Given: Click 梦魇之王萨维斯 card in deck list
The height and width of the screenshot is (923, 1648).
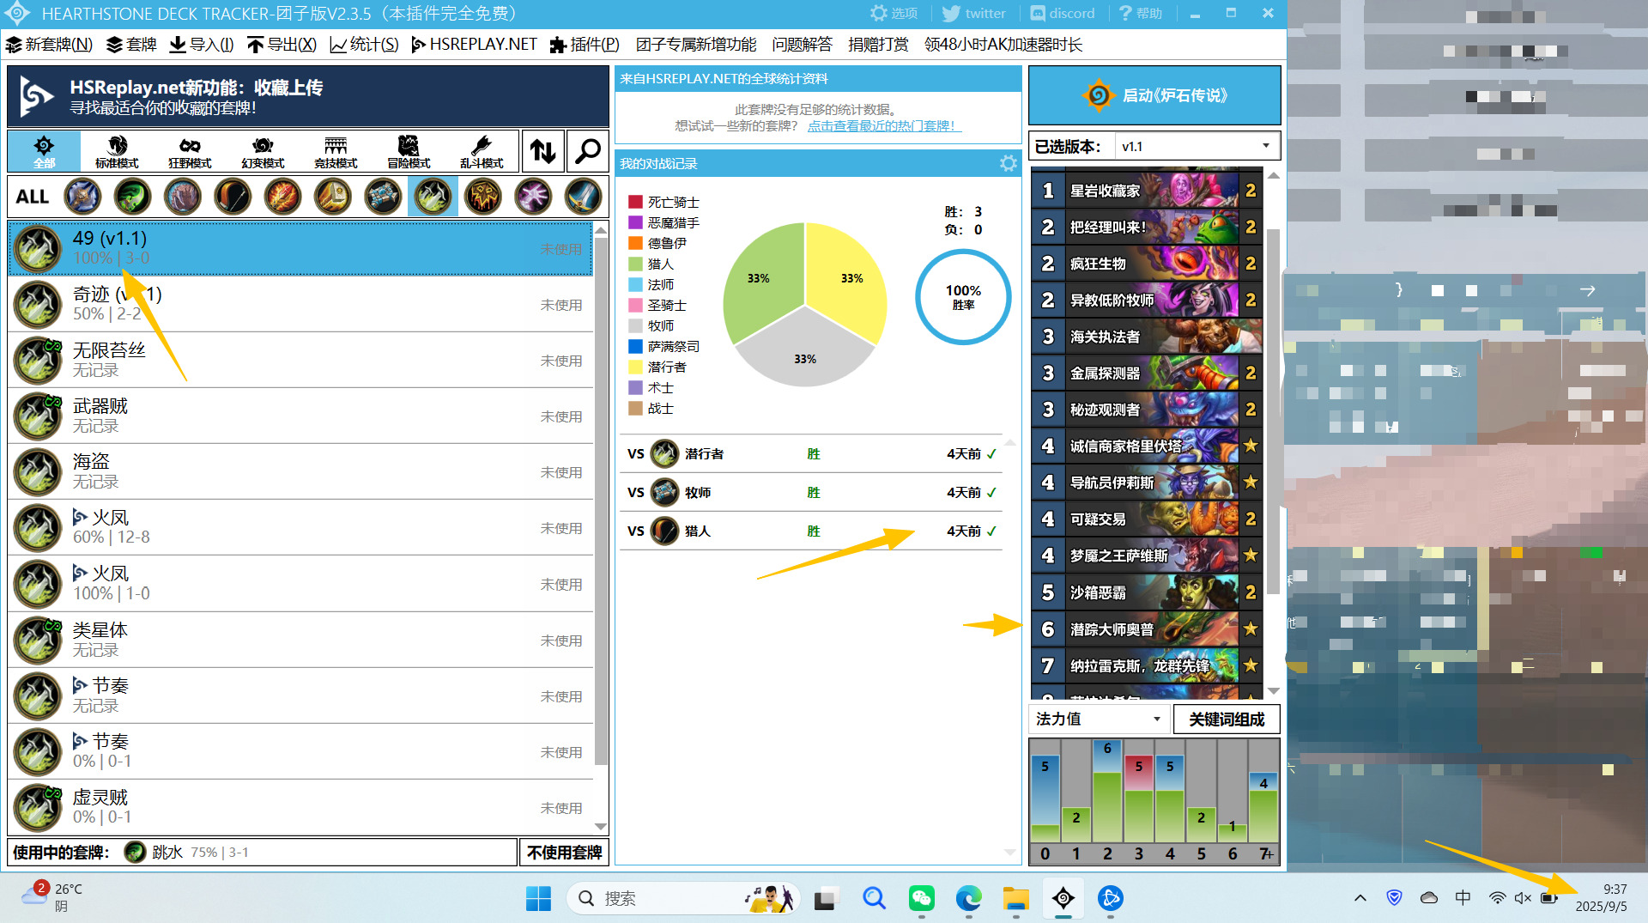Looking at the screenshot, I should (x=1147, y=556).
